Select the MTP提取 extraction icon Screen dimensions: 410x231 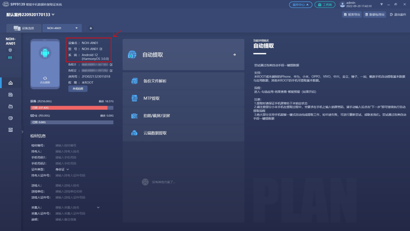pos(134,98)
